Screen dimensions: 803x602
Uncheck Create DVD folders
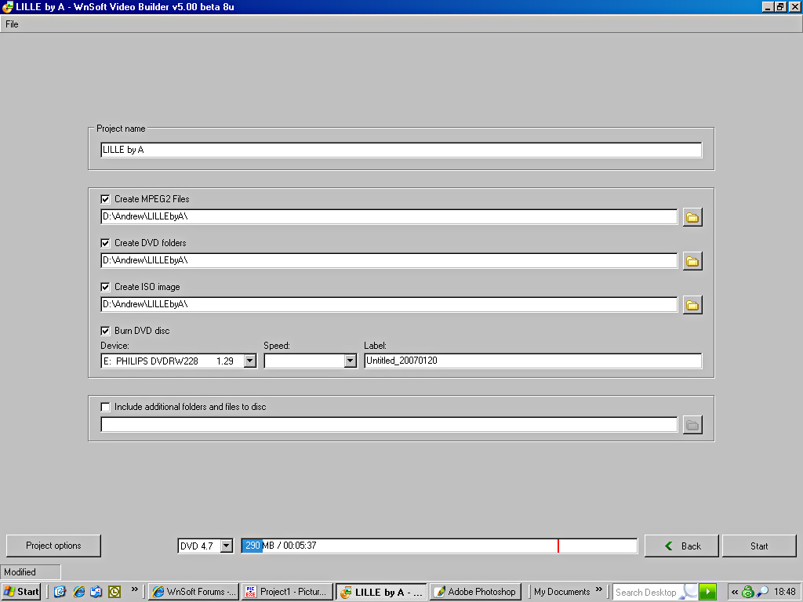pos(105,243)
